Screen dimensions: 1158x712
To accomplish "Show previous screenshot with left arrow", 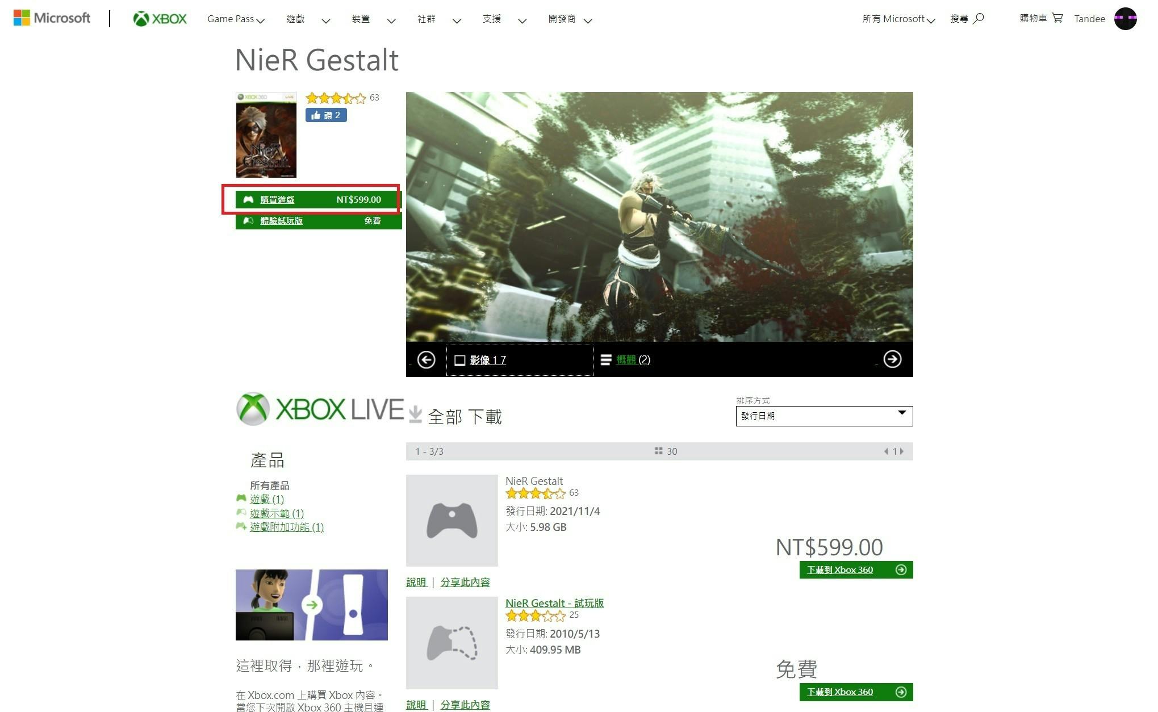I will click(x=427, y=359).
